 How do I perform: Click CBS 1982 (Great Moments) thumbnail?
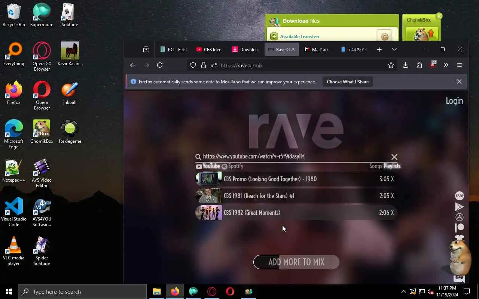click(x=209, y=213)
